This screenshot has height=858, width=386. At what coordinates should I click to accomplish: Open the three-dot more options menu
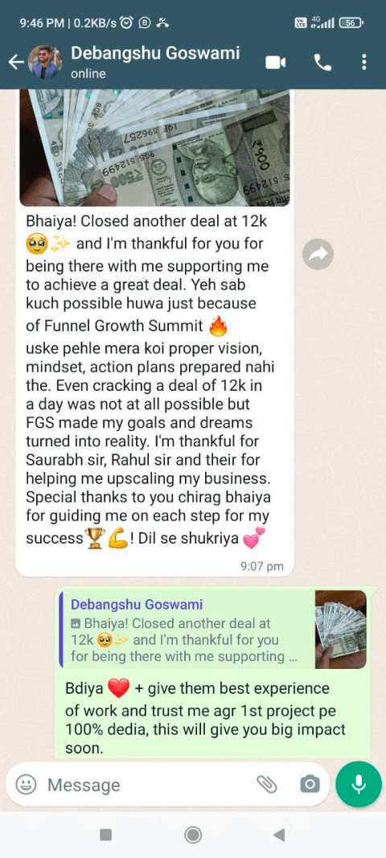(364, 63)
